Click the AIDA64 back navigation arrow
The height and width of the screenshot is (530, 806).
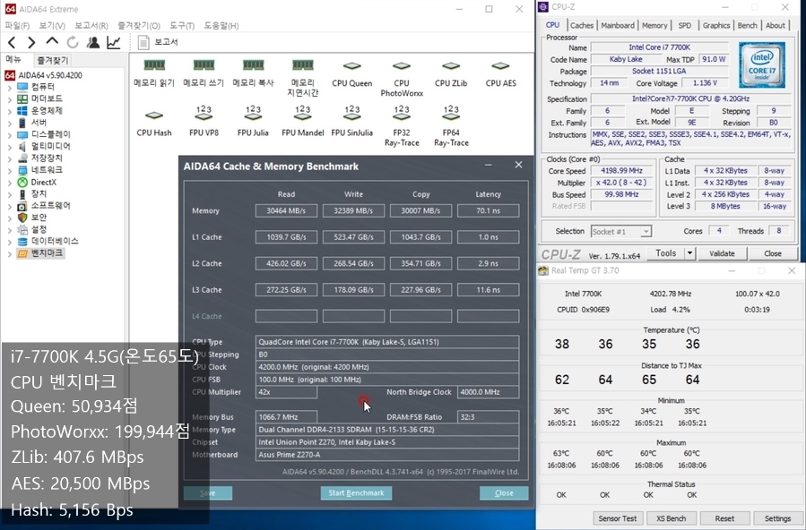(12, 42)
